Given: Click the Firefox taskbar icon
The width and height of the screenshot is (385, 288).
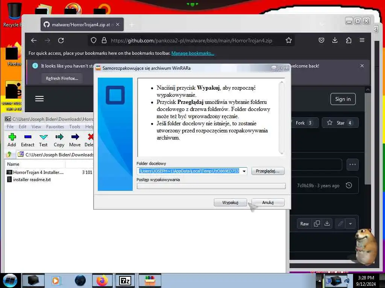Looking at the screenshot, I should (102, 280).
